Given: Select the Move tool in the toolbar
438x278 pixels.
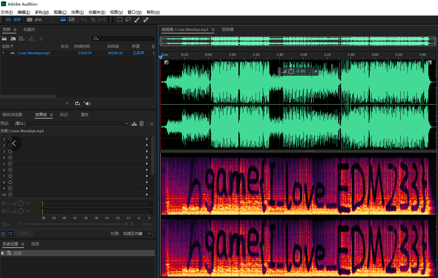Looking at the screenshot, I should (x=84, y=20).
